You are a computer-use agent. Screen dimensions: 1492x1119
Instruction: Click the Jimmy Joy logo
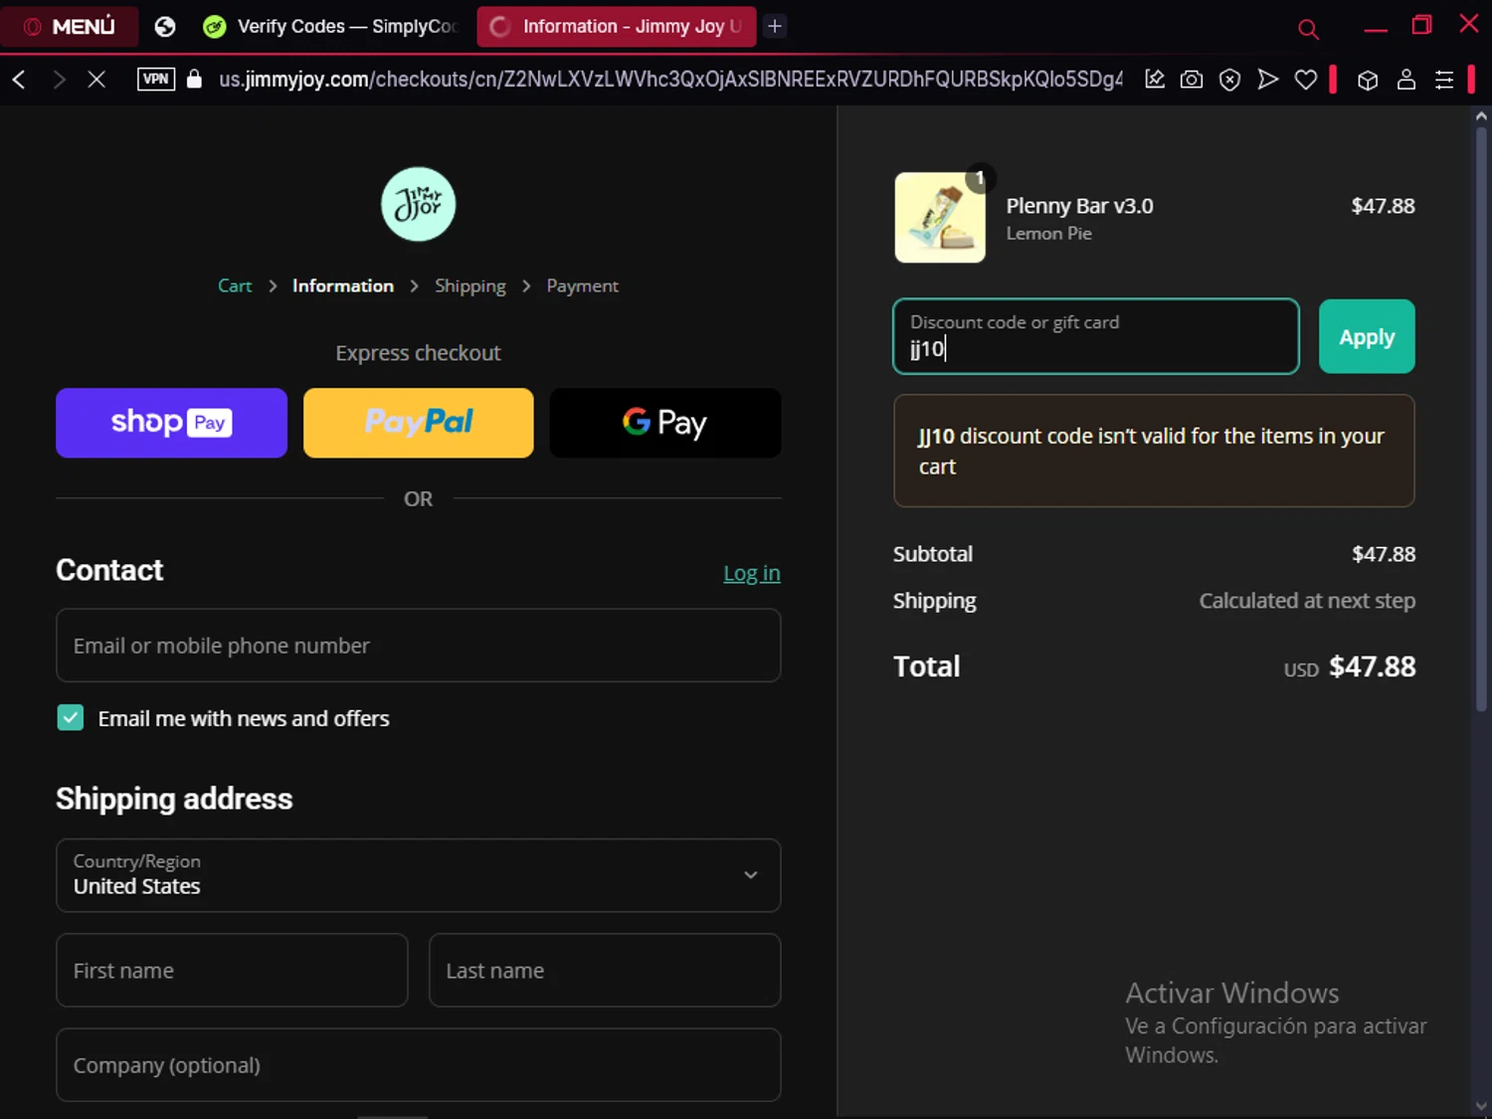coord(419,204)
